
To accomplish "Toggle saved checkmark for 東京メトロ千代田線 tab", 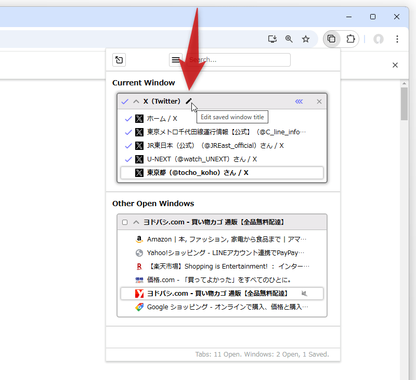I will tap(128, 132).
